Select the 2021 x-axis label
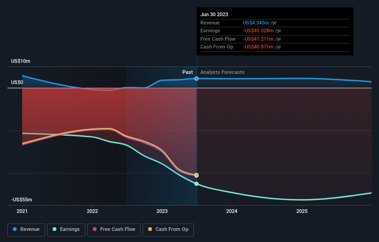 [22, 212]
